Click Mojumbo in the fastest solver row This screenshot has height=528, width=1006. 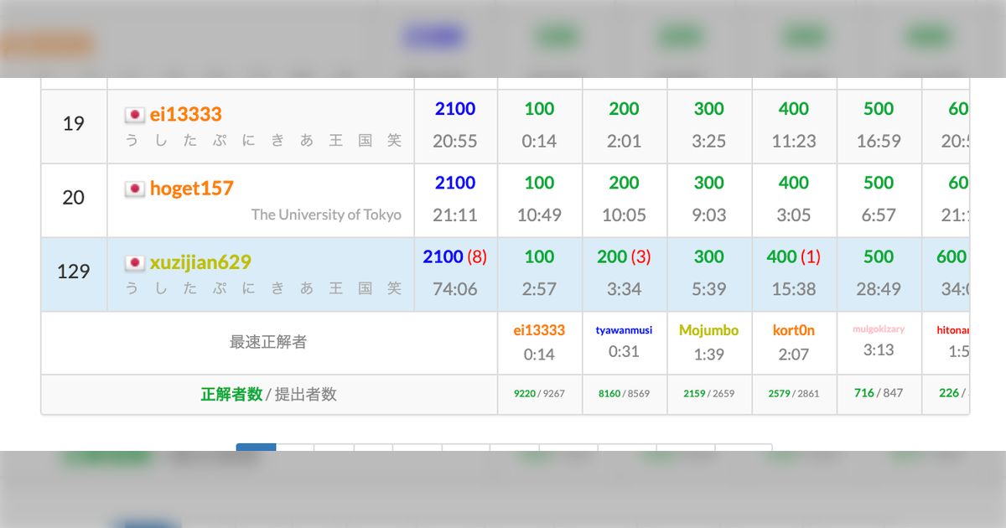[709, 331]
